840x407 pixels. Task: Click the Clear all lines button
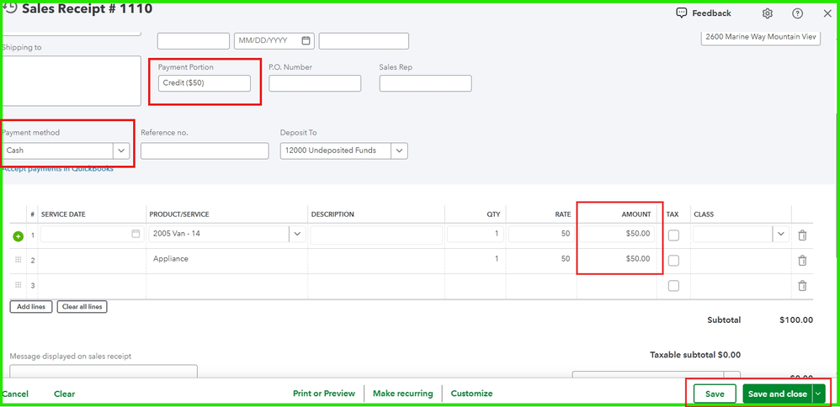82,307
